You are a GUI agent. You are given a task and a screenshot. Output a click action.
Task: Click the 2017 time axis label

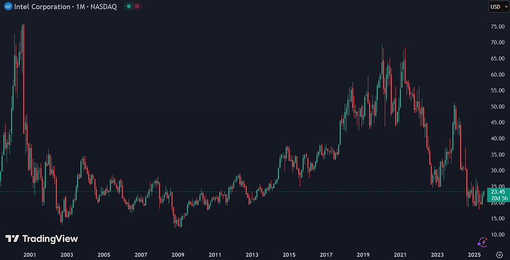coord(326,254)
